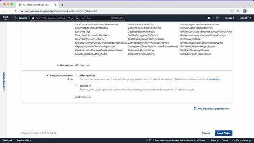Open the Learn more link

click(214, 79)
